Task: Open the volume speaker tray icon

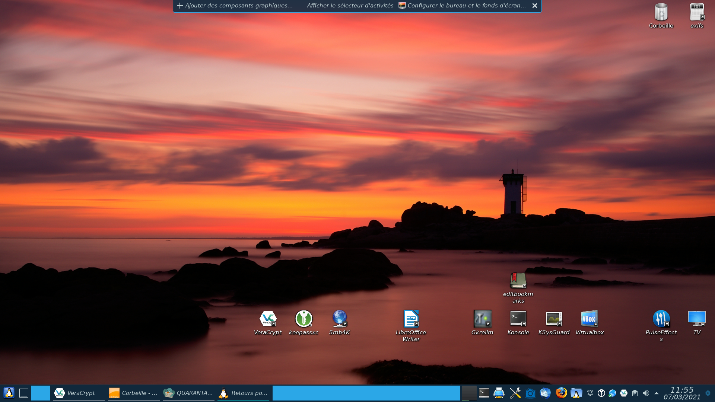Action: (646, 393)
